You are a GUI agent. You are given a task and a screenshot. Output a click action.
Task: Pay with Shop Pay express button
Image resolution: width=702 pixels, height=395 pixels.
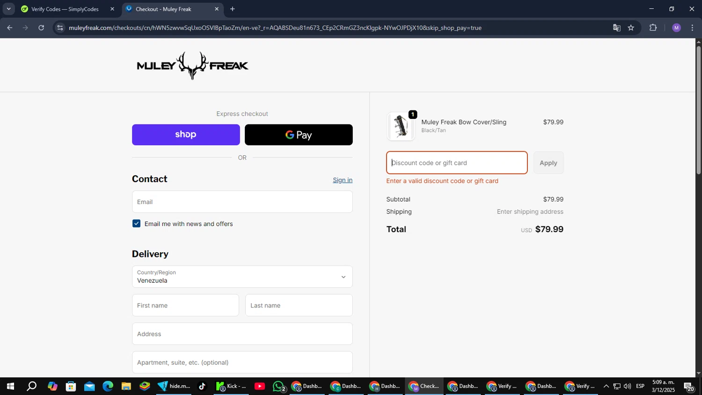click(x=186, y=135)
